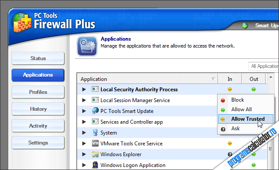
Task: Sort by the Application column header
Action: point(147,79)
